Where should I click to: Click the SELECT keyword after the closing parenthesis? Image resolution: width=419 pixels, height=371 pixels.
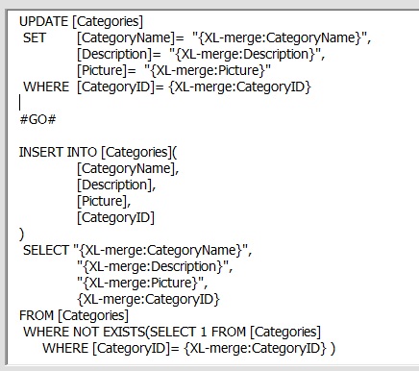tap(46, 250)
